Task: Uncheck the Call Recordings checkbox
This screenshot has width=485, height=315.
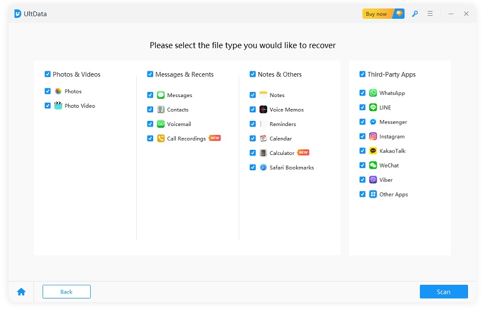Action: pyautogui.click(x=150, y=138)
